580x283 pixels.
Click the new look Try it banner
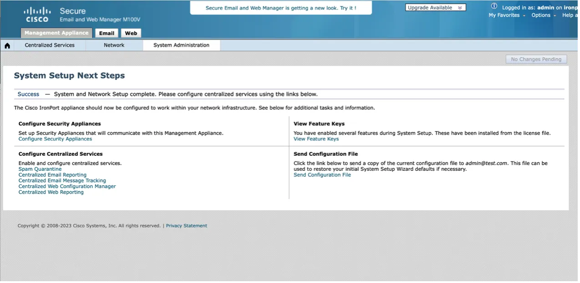[x=280, y=8]
